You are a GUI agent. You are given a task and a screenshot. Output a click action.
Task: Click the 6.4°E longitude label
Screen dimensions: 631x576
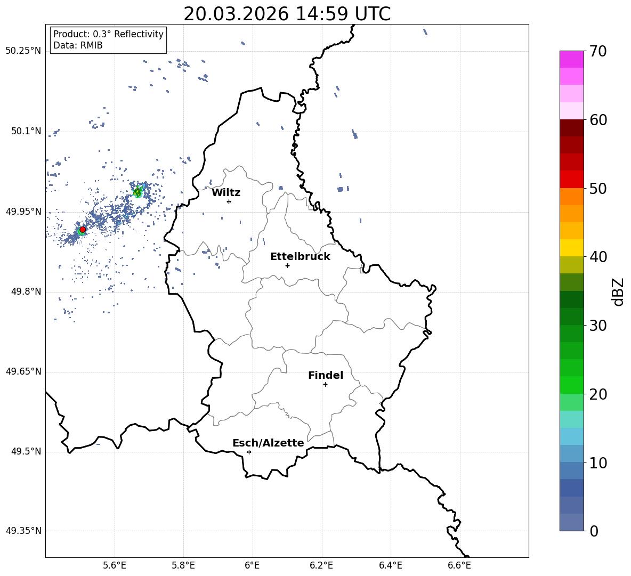click(x=390, y=565)
